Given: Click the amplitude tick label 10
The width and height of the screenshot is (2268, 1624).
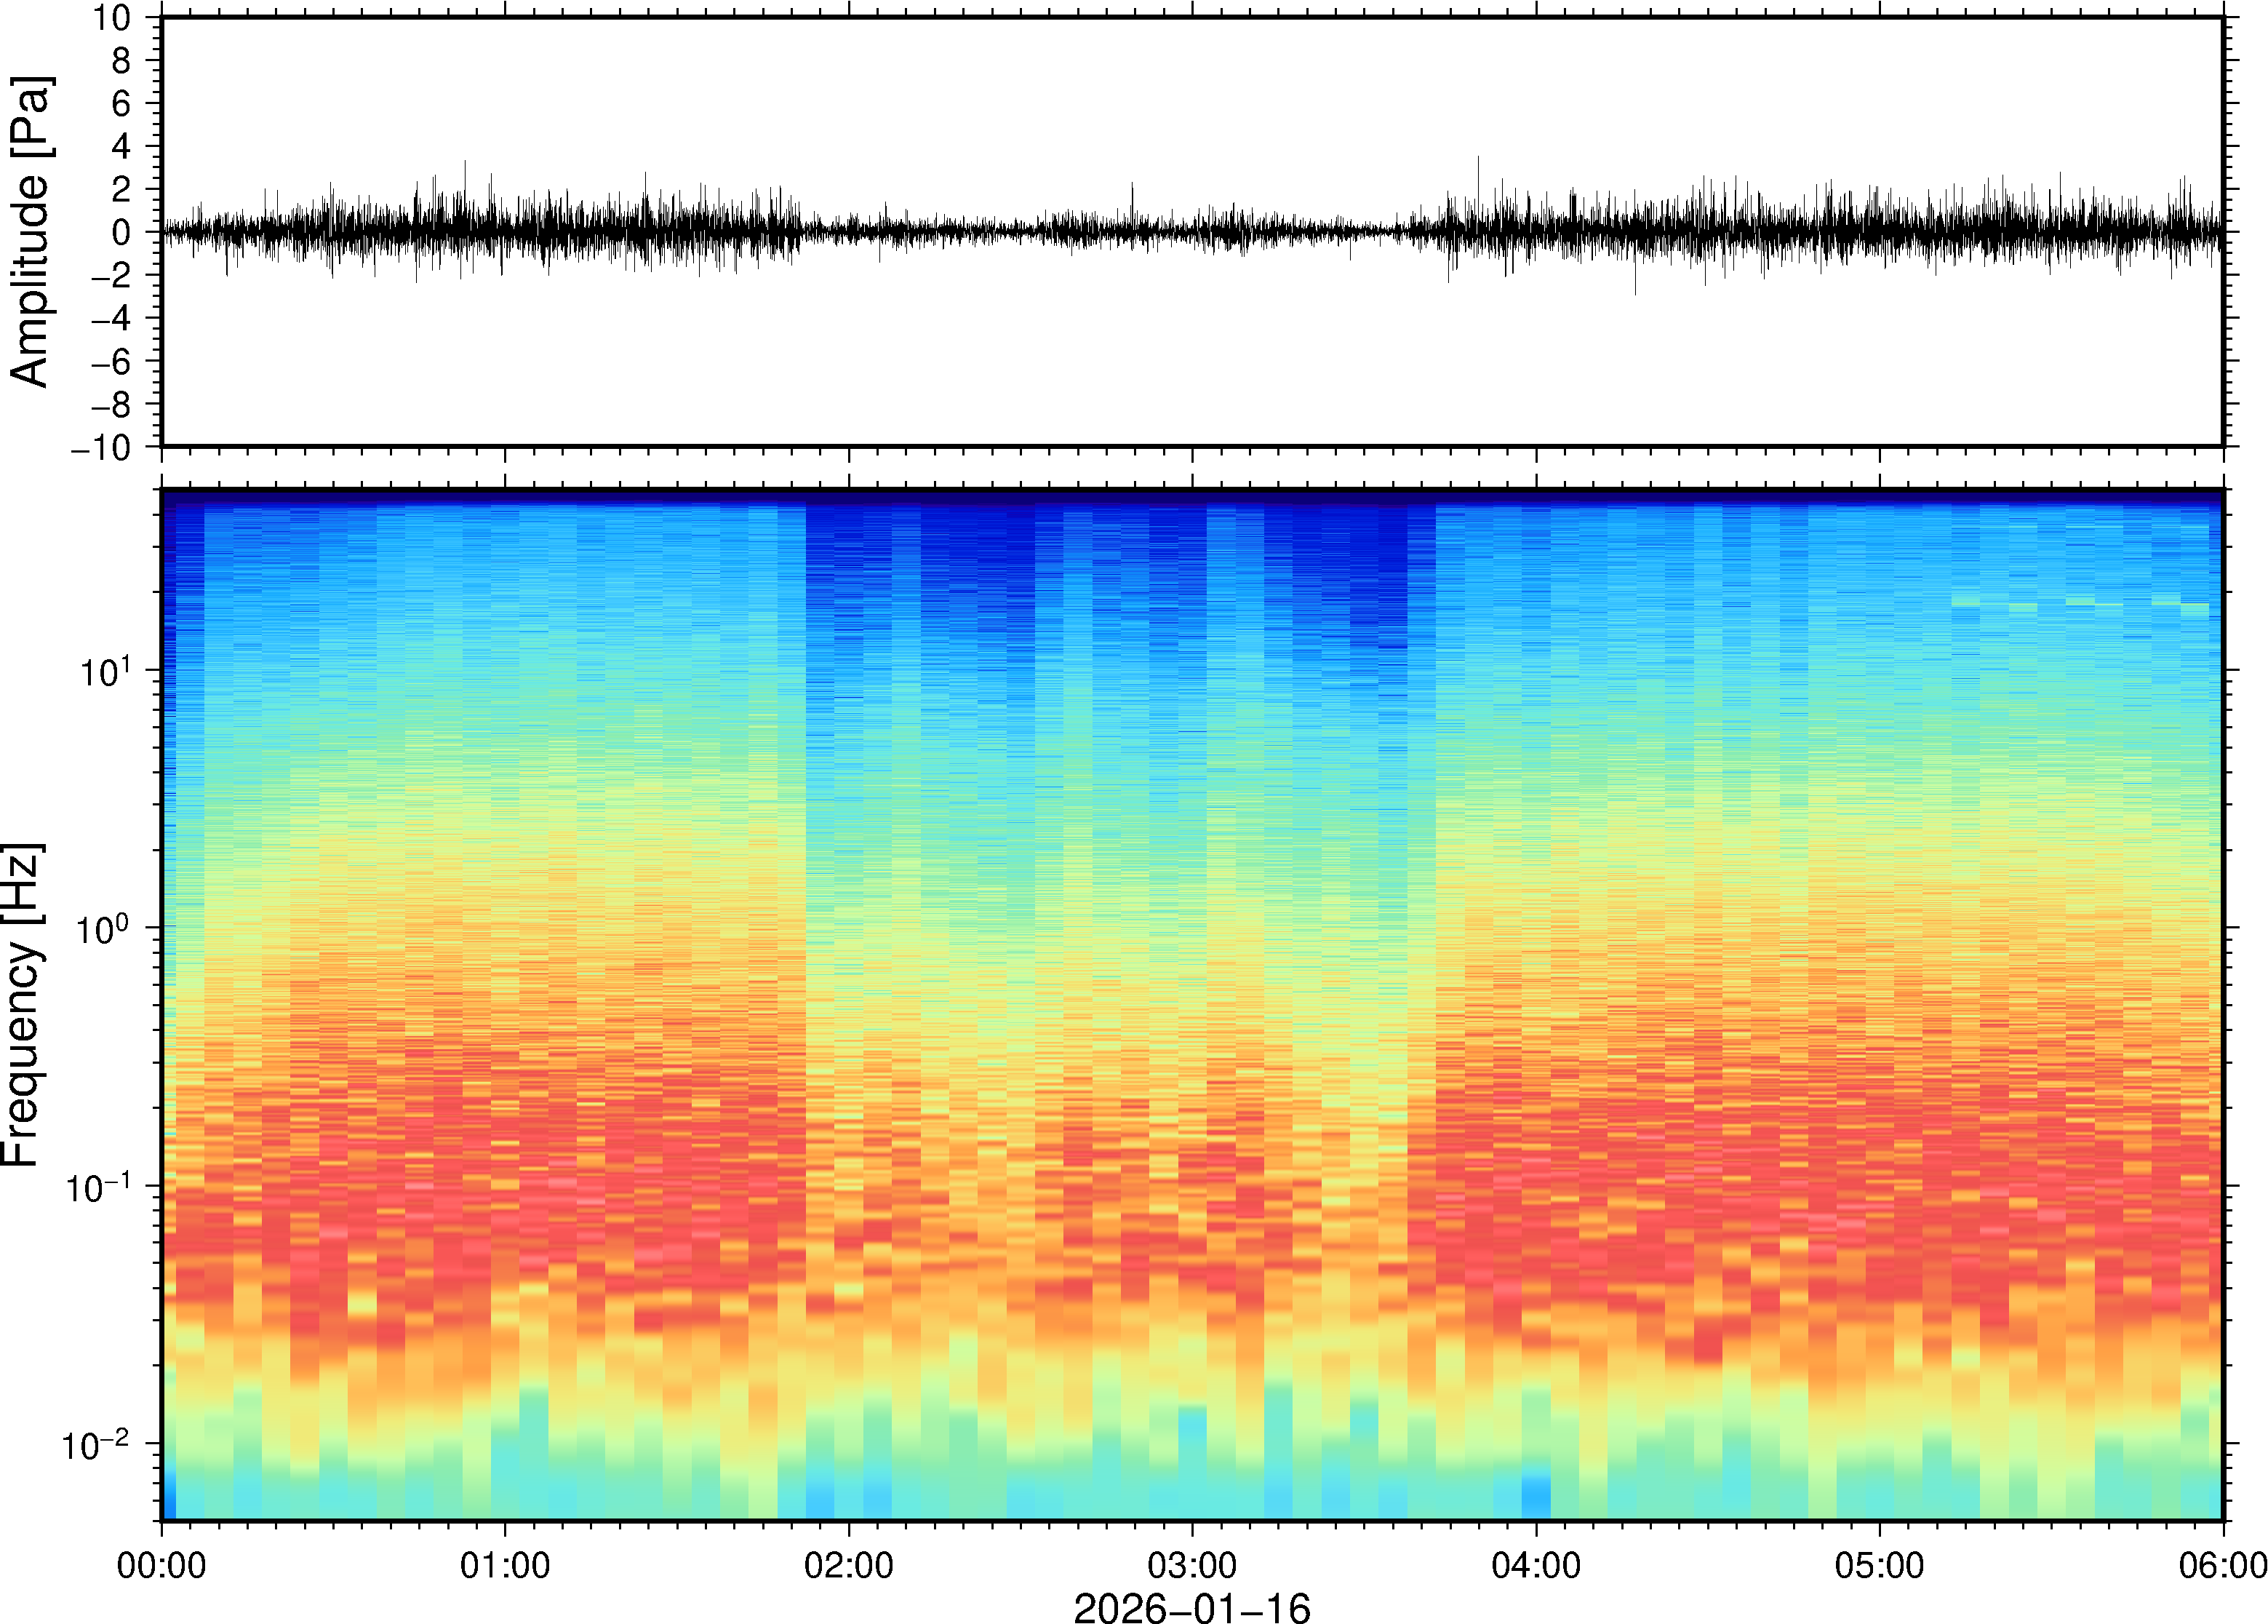Looking at the screenshot, I should [x=112, y=18].
